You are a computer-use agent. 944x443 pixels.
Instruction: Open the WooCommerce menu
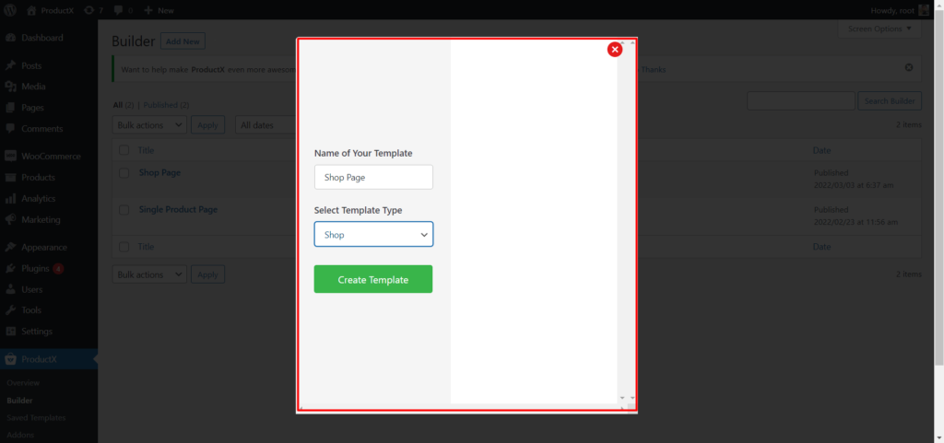[51, 157]
